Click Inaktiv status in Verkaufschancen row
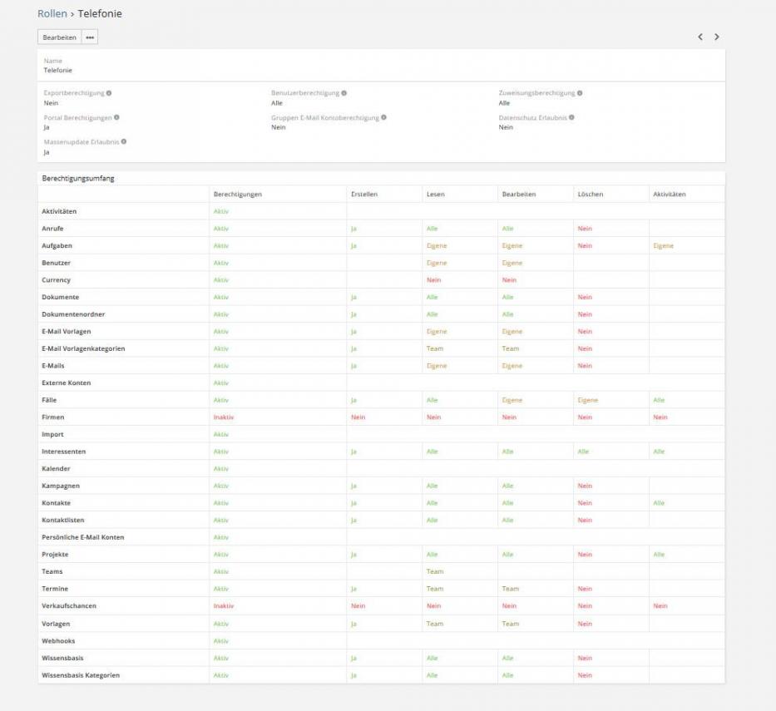This screenshot has height=711, width=776. pos(223,606)
